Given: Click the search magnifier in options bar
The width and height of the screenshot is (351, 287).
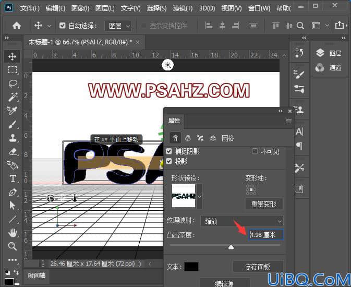Looking at the screenshot, I should tap(300, 26).
